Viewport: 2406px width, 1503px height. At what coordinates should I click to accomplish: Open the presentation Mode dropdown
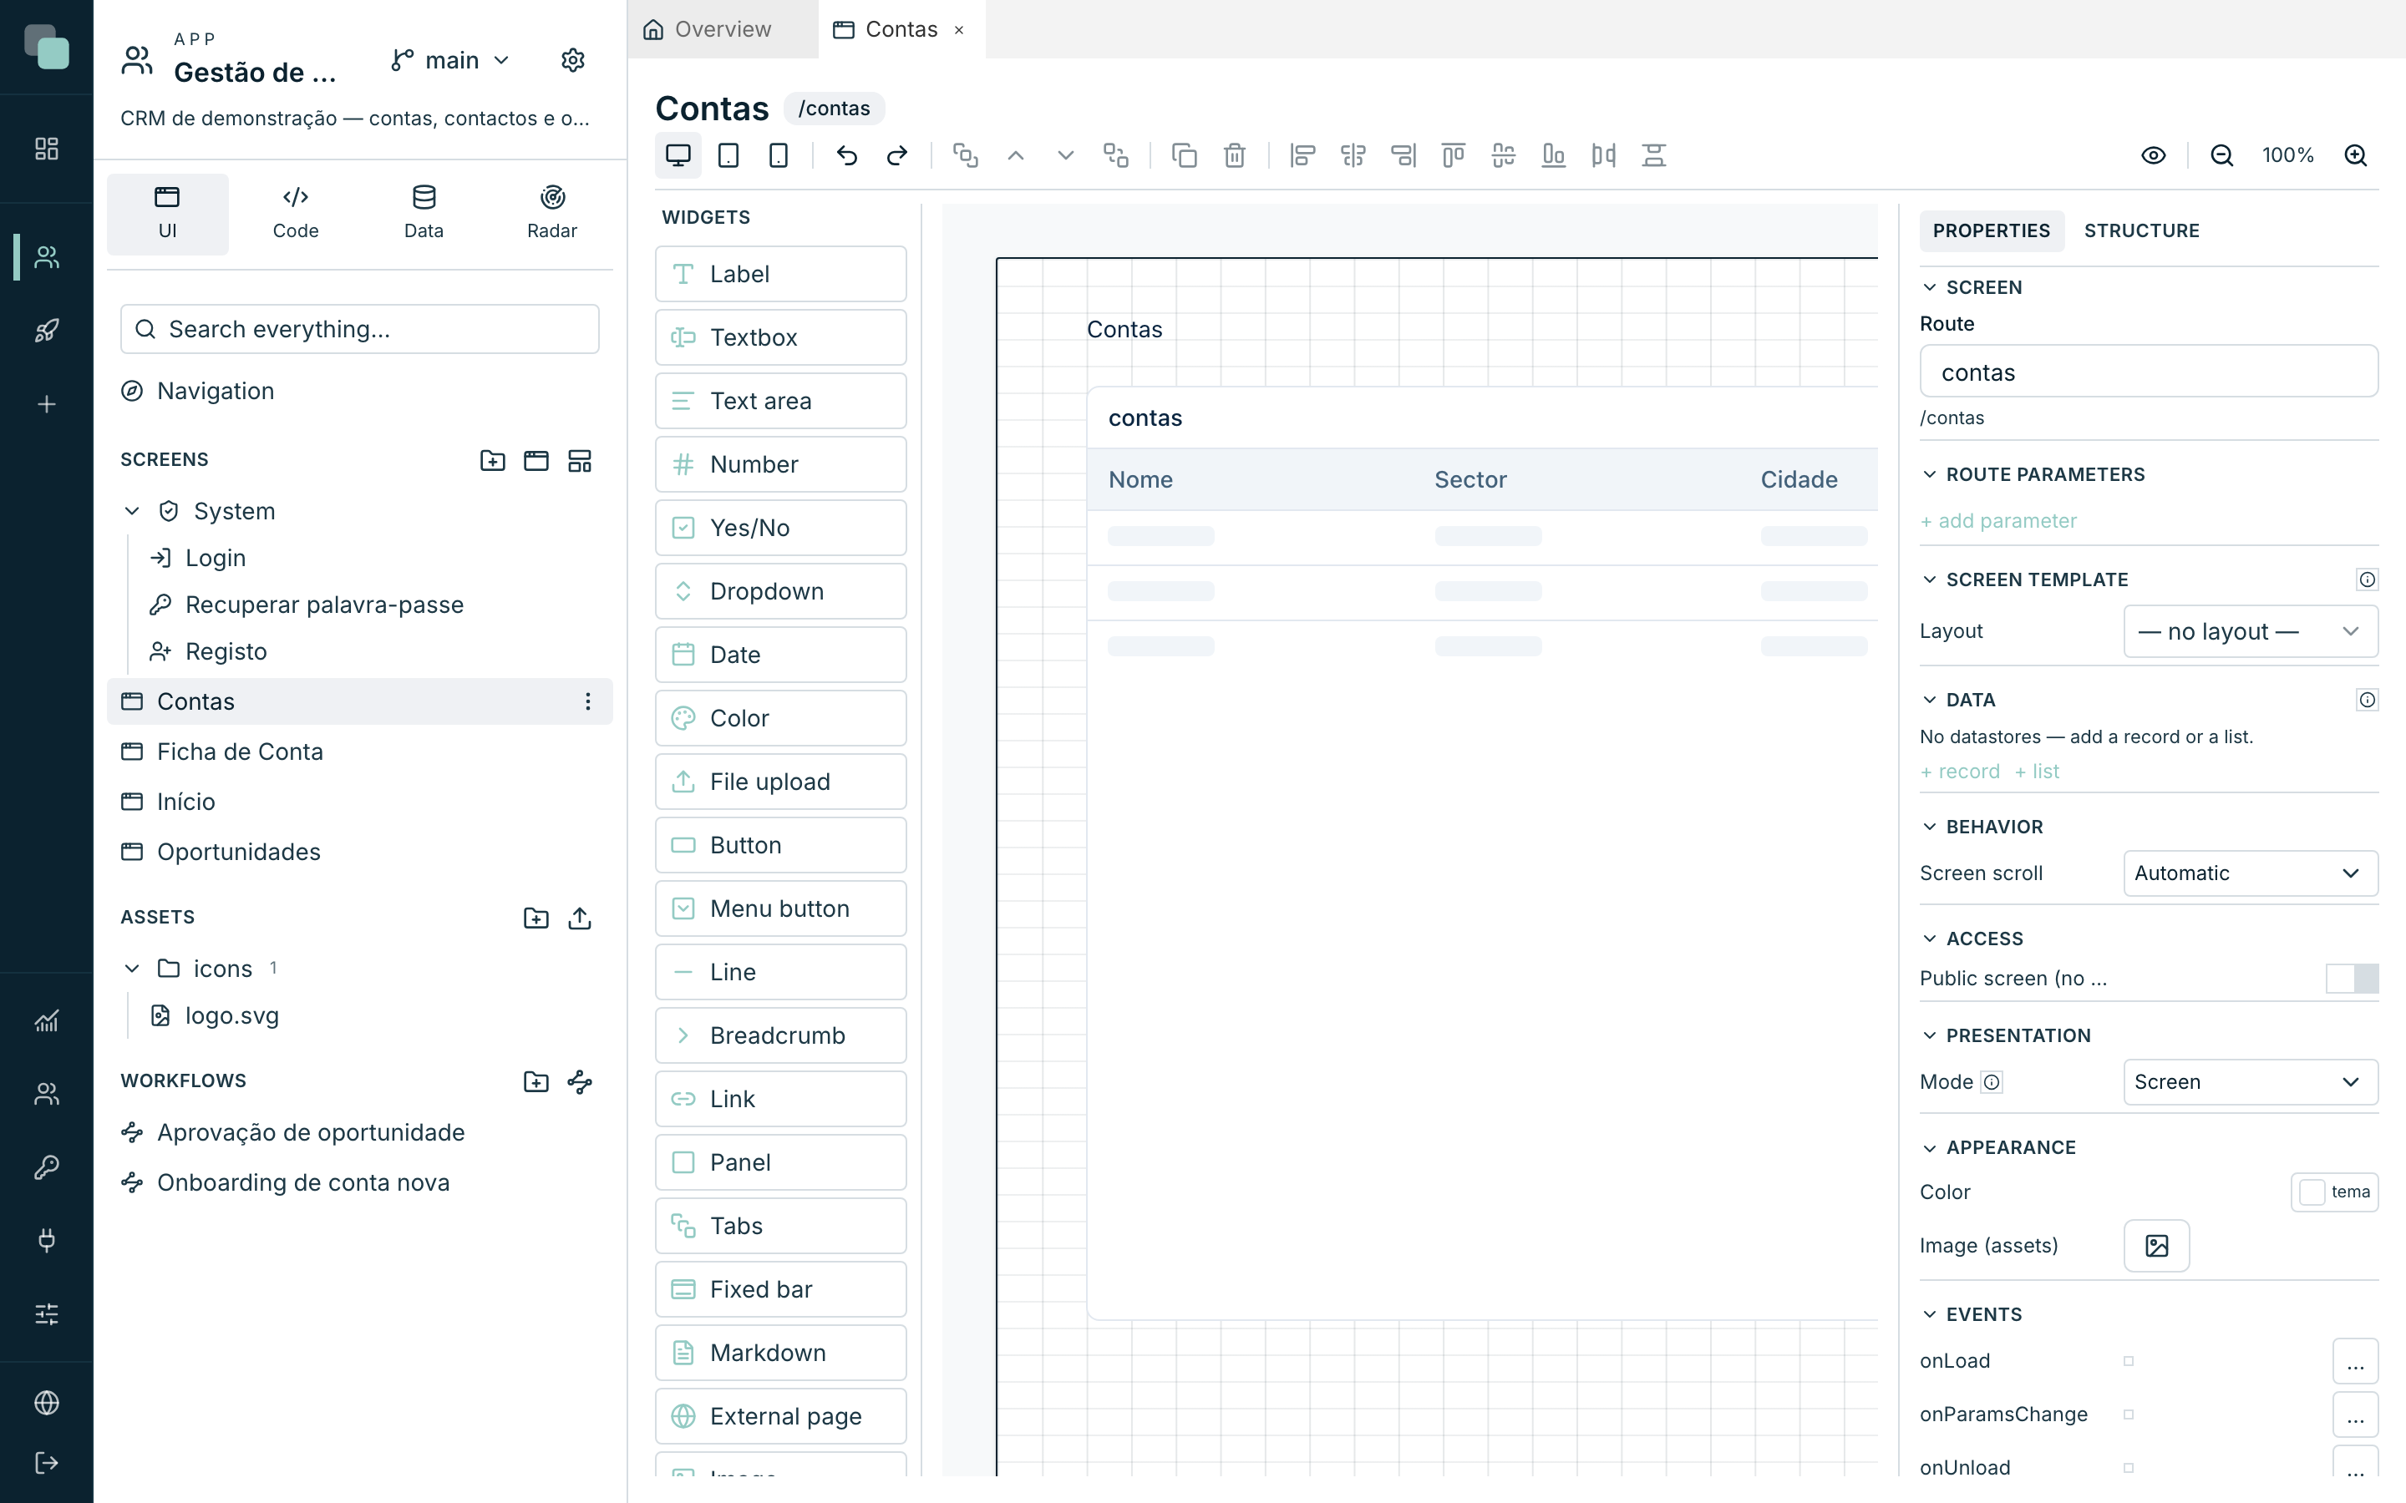pyautogui.click(x=2251, y=1081)
